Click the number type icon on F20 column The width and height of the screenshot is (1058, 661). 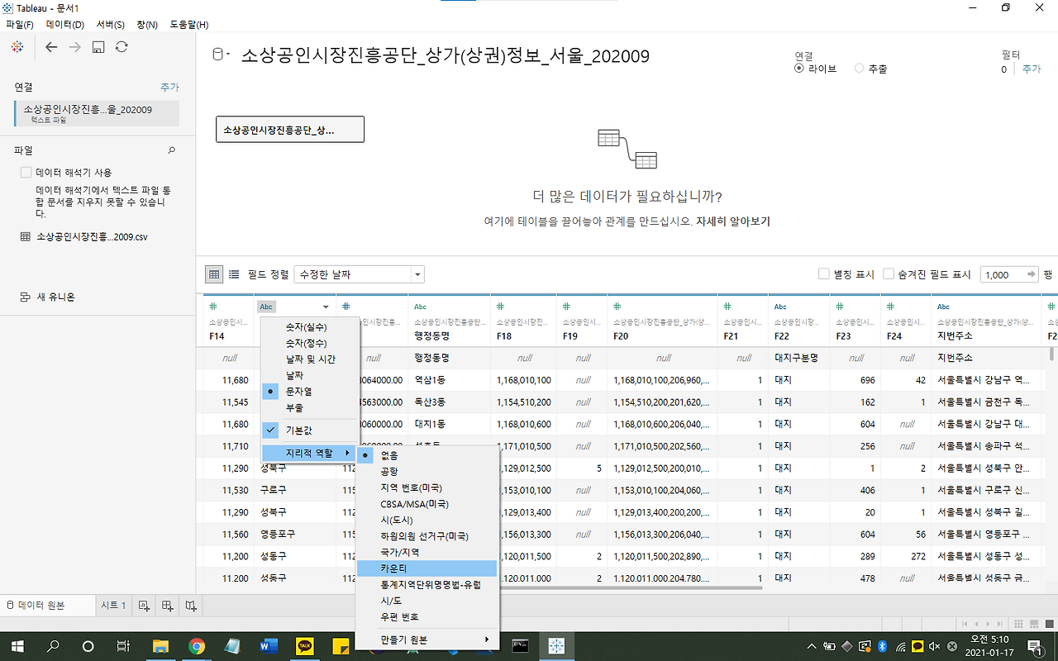pos(616,307)
